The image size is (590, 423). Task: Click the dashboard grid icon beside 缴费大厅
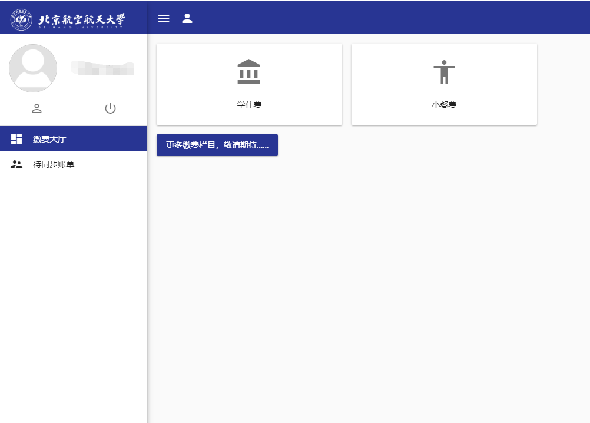[x=16, y=139]
